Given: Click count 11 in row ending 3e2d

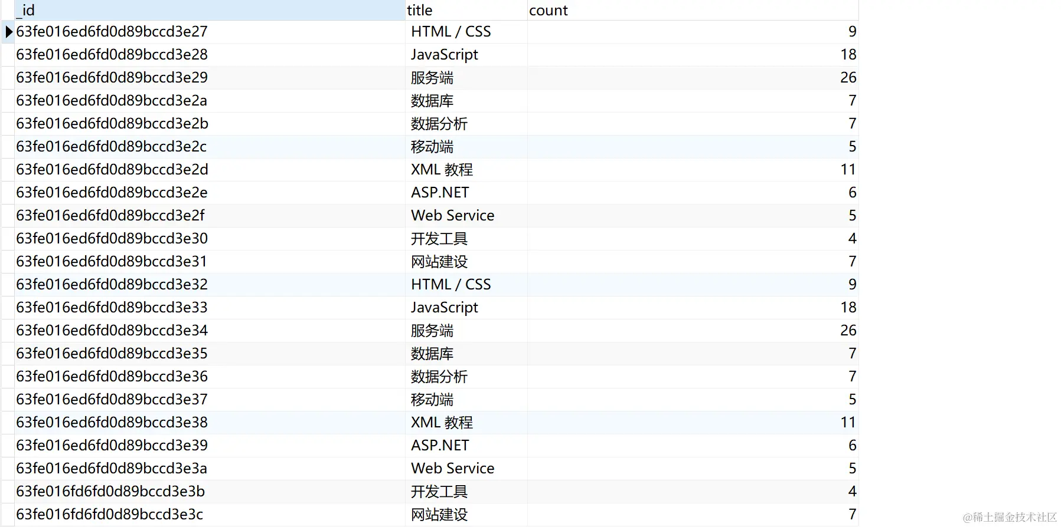Looking at the screenshot, I should click(x=693, y=170).
